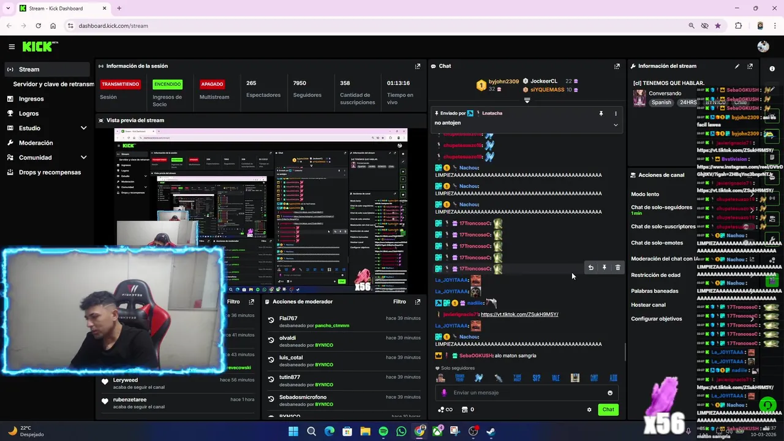The width and height of the screenshot is (784, 441).
Task: Reply to the hovered 17TroncosoC message
Action: 590,268
